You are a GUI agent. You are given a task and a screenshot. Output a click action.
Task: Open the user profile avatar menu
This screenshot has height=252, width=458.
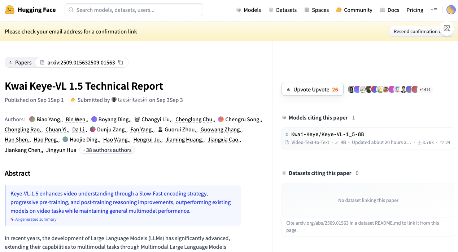(x=451, y=10)
